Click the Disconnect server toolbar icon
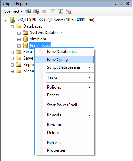Image resolution: width=133 pixels, height=161 pixels. pyautogui.click(x=36, y=12)
